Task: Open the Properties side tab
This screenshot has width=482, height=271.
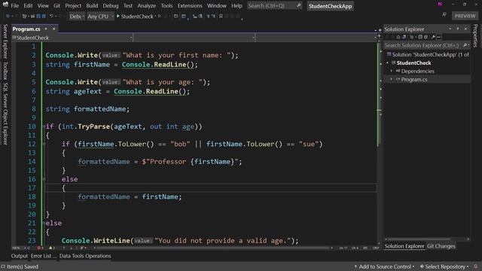Action: 475,35
